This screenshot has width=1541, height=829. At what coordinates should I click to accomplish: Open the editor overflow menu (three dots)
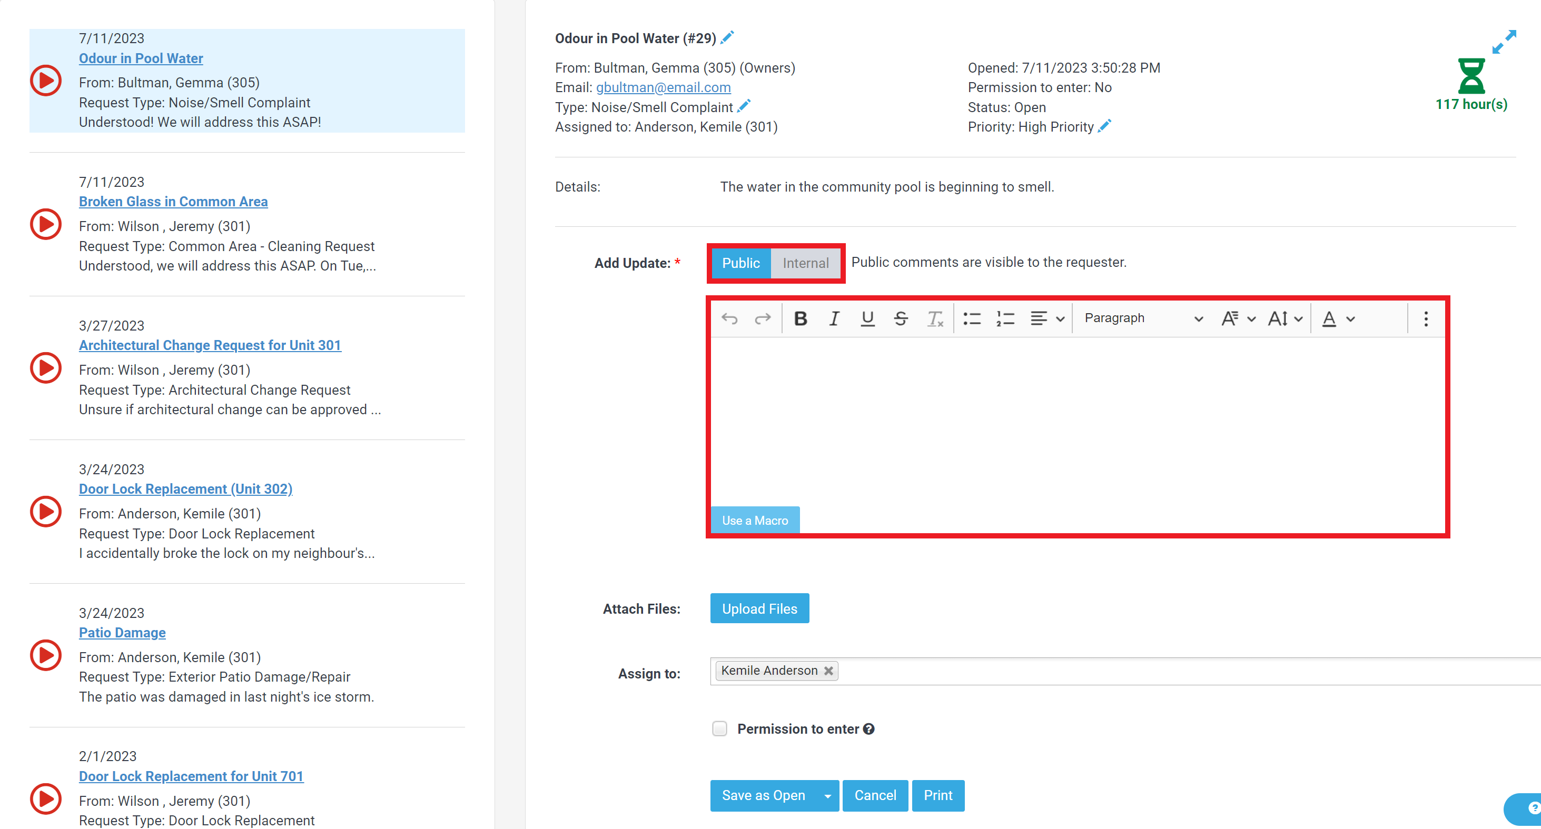pyautogui.click(x=1426, y=318)
